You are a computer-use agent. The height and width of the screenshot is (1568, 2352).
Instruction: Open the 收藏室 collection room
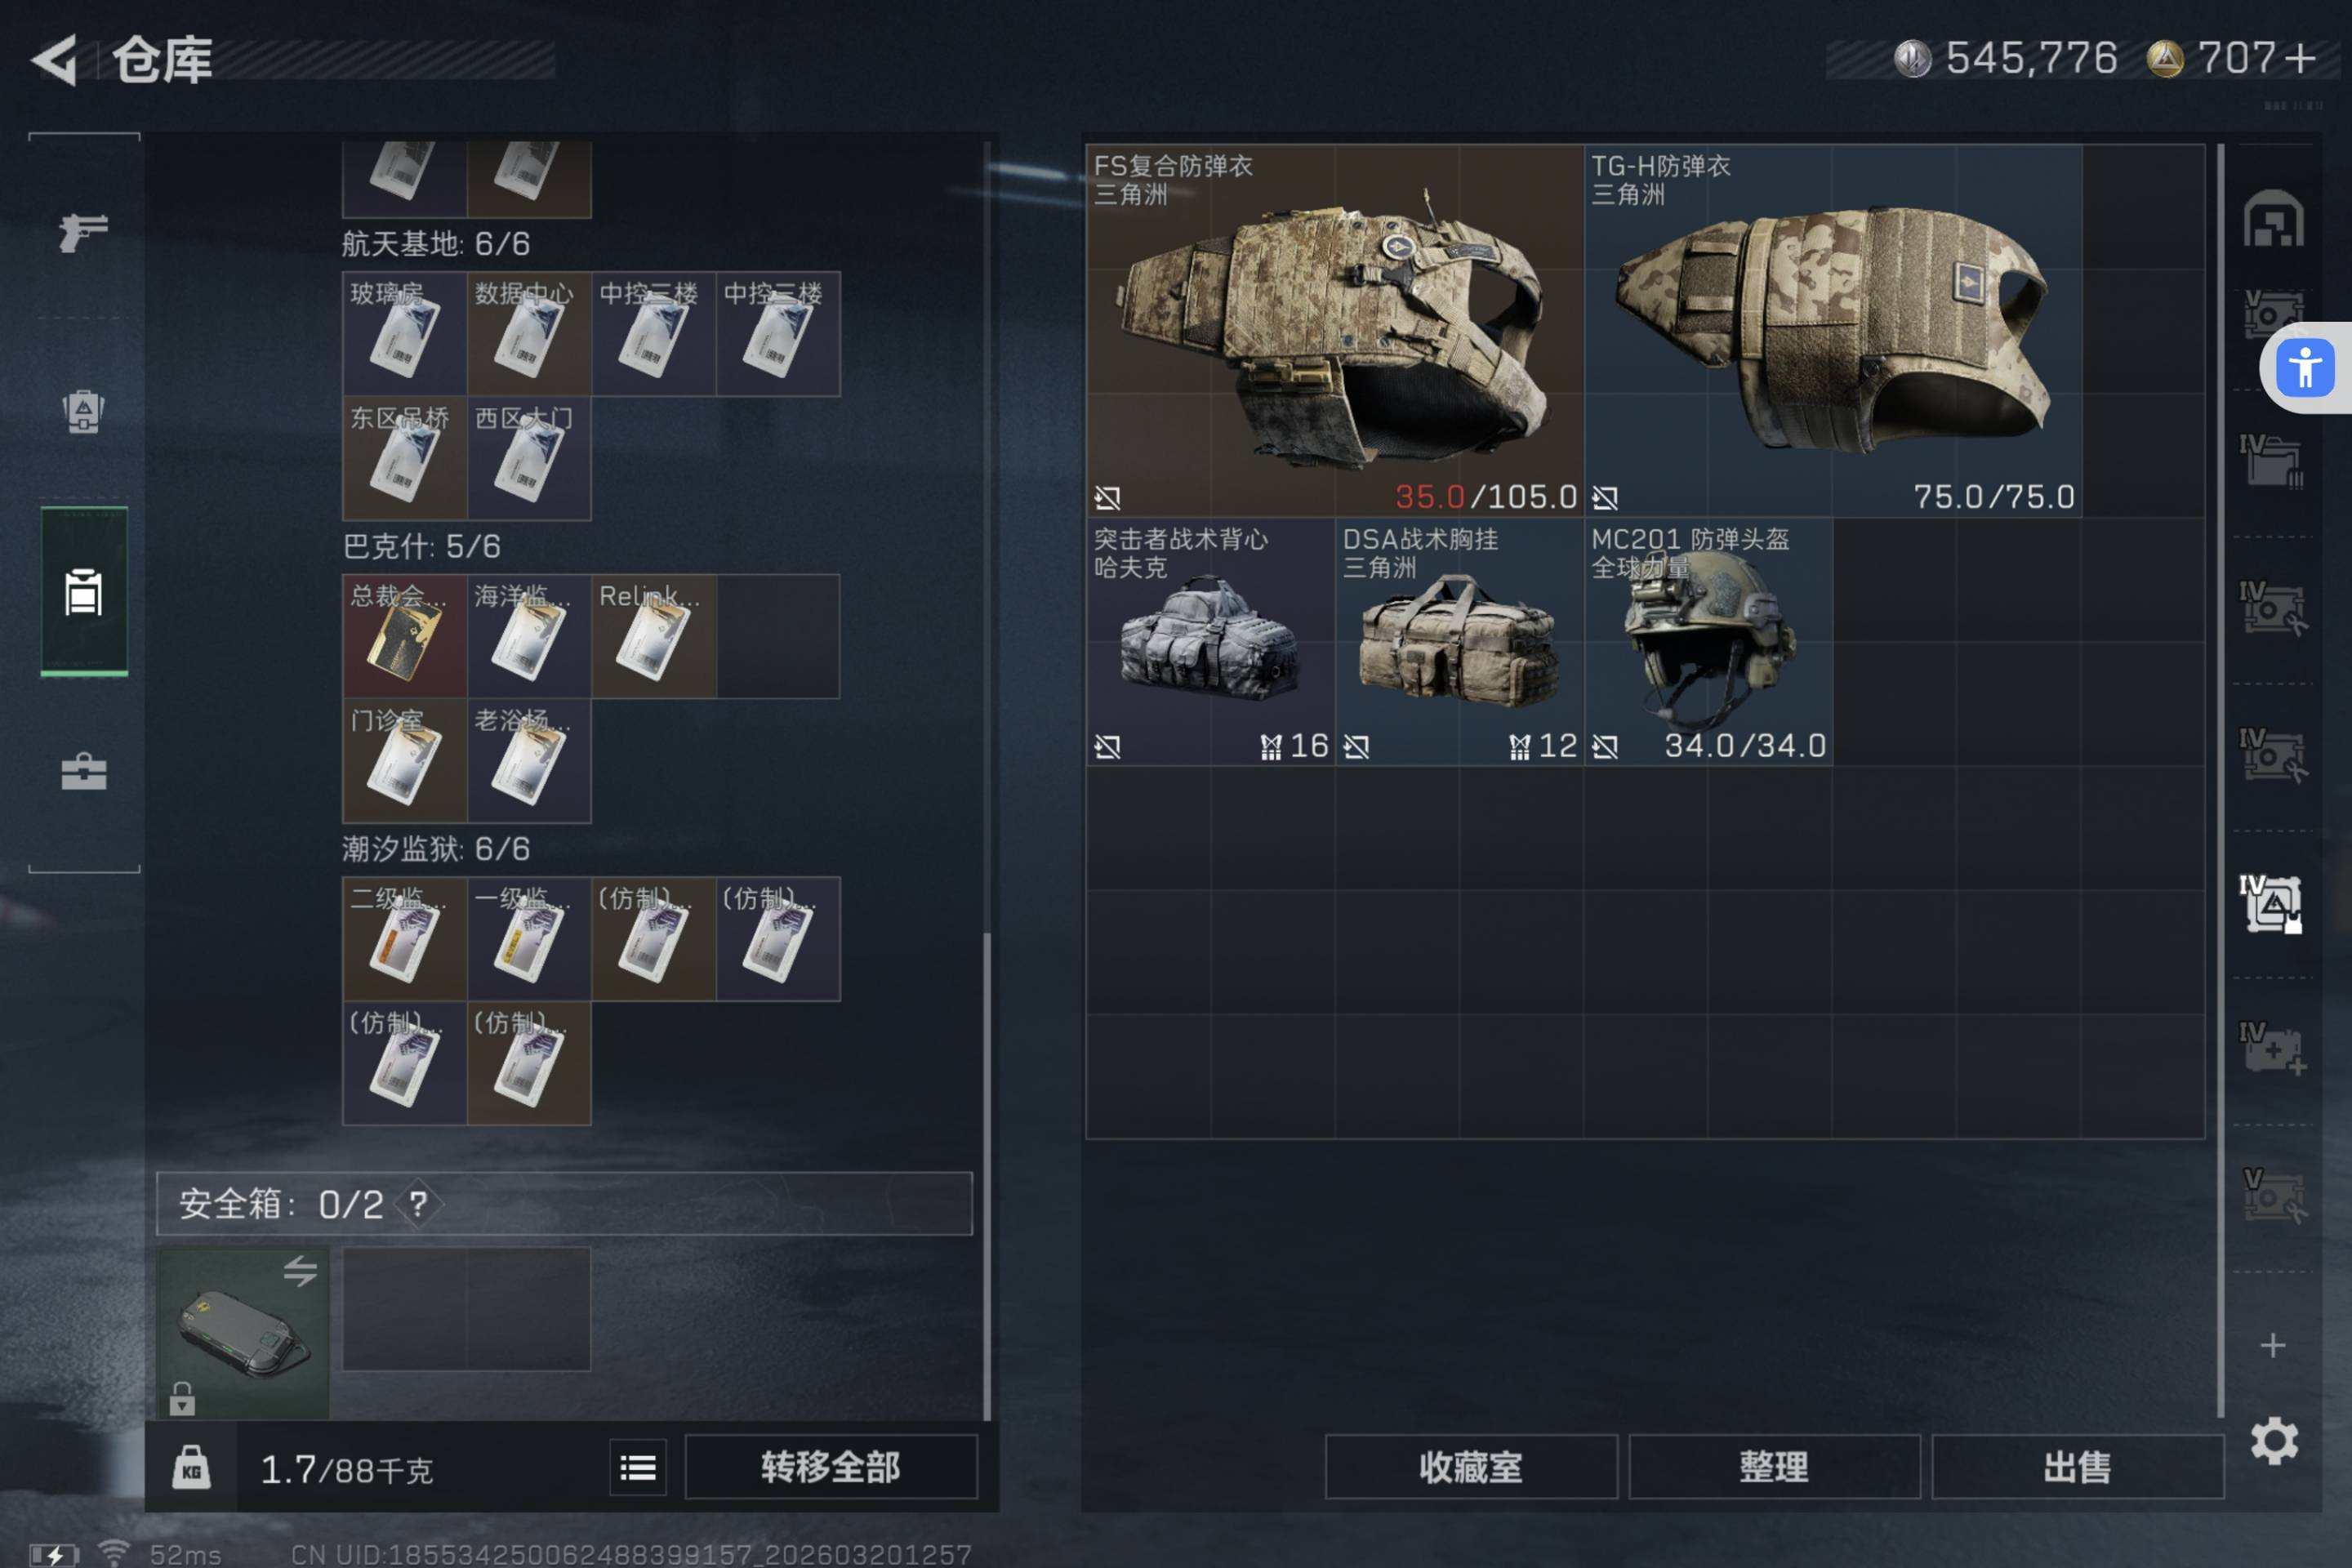[x=1471, y=1467]
